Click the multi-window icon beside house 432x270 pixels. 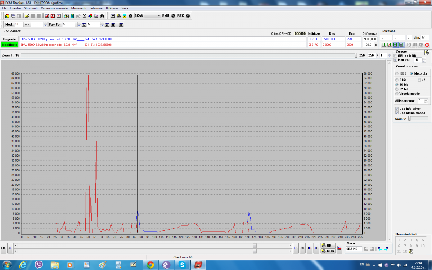13,16
